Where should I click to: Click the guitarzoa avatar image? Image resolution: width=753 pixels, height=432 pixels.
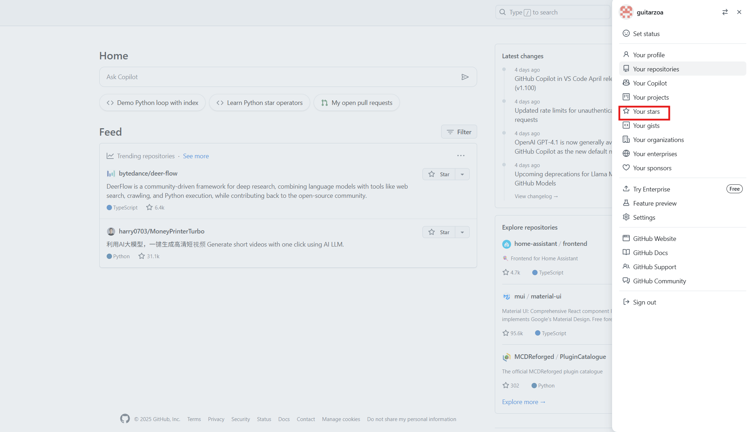(x=626, y=12)
